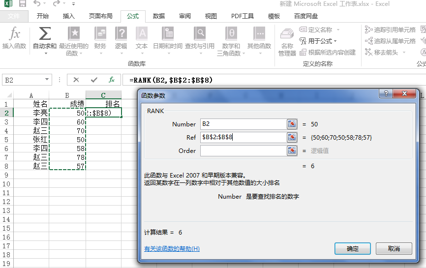Expand AutoSum dropdown arrow
Viewport: 426px width, 268px height.
coord(46,54)
